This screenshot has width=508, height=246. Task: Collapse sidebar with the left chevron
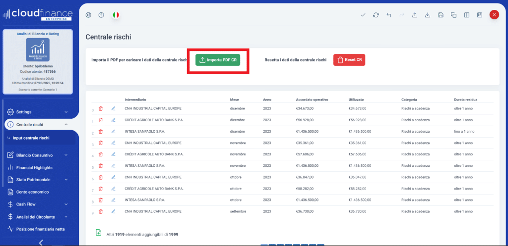tap(41, 243)
